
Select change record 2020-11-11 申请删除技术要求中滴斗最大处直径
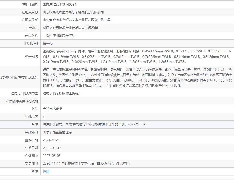pyautogui.click(x=78, y=163)
